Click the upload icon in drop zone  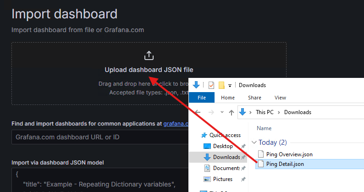point(149,55)
